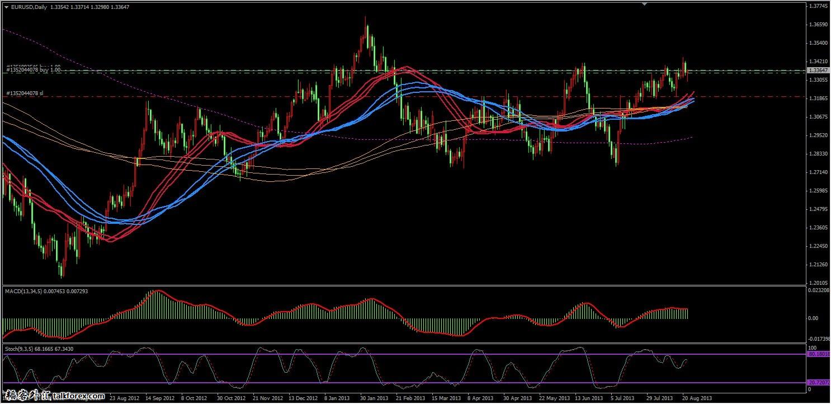Image resolution: width=831 pixels, height=404 pixels.
Task: Click the MACD 0.00 axis level label
Action: coord(814,318)
